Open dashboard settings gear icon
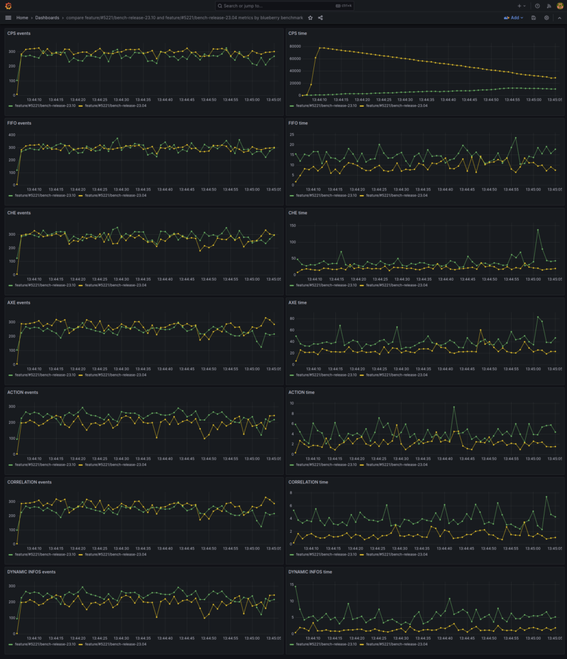The width and height of the screenshot is (567, 659). pyautogui.click(x=546, y=17)
